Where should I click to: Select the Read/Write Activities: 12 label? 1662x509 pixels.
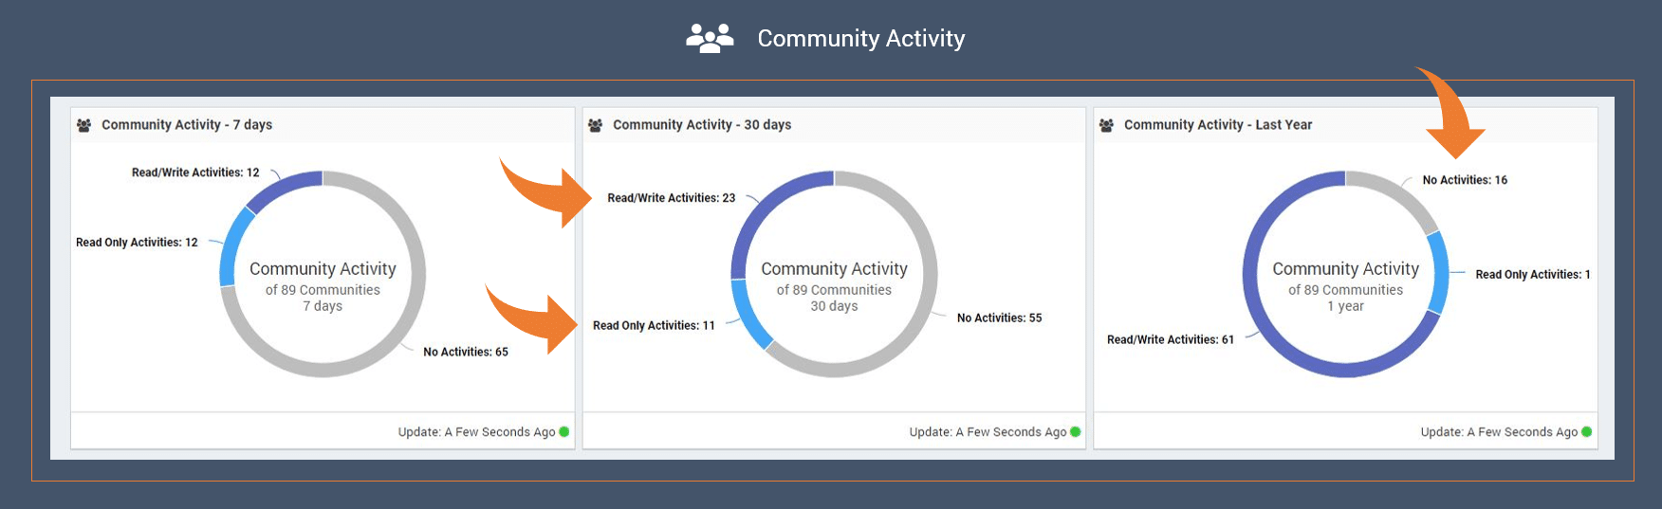pos(195,173)
